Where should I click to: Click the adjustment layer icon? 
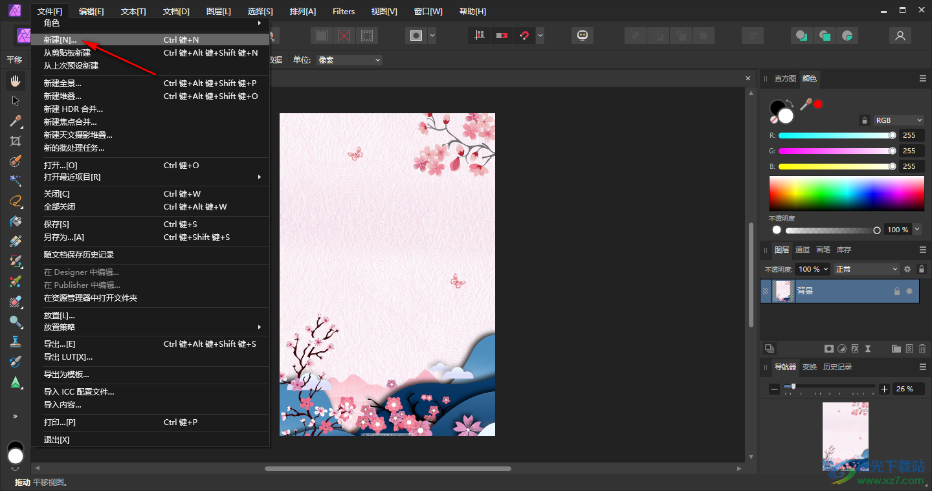click(842, 349)
